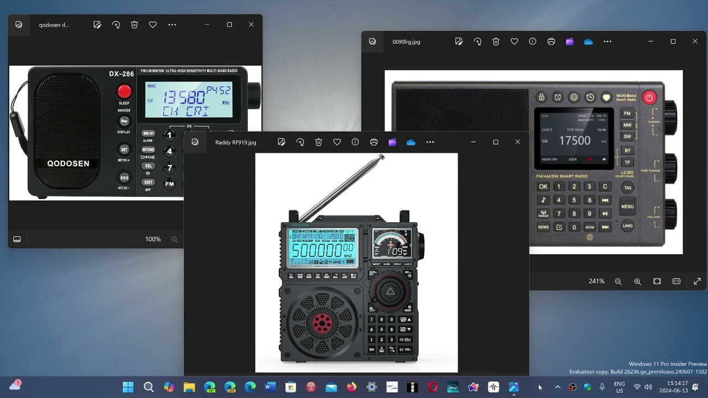Rotate the qodosen image
The width and height of the screenshot is (708, 398).
point(116,25)
